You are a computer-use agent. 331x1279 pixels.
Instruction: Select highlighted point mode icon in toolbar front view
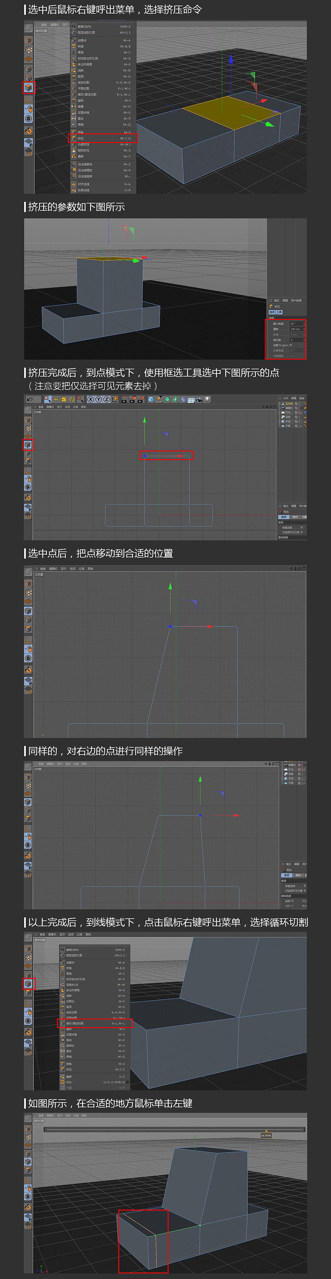[x=28, y=444]
